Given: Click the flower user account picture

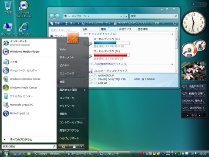Looking at the screenshot, I should [73, 38].
